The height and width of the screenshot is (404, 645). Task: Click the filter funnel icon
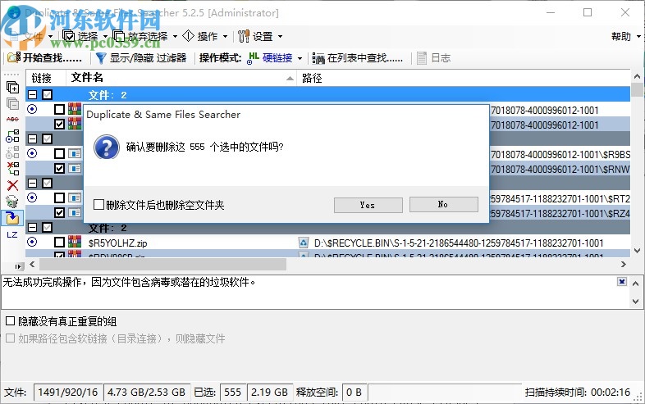point(101,58)
